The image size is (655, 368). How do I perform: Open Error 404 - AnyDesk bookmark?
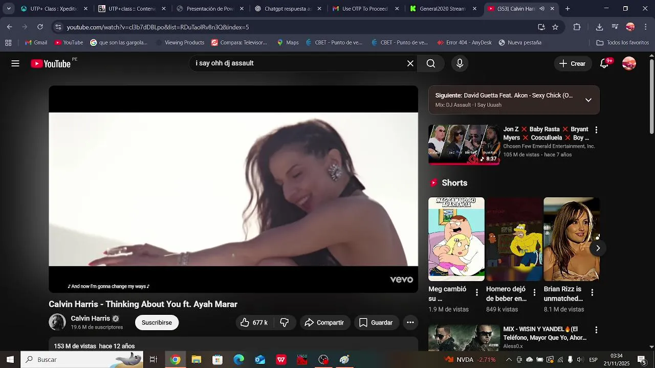[x=464, y=42]
